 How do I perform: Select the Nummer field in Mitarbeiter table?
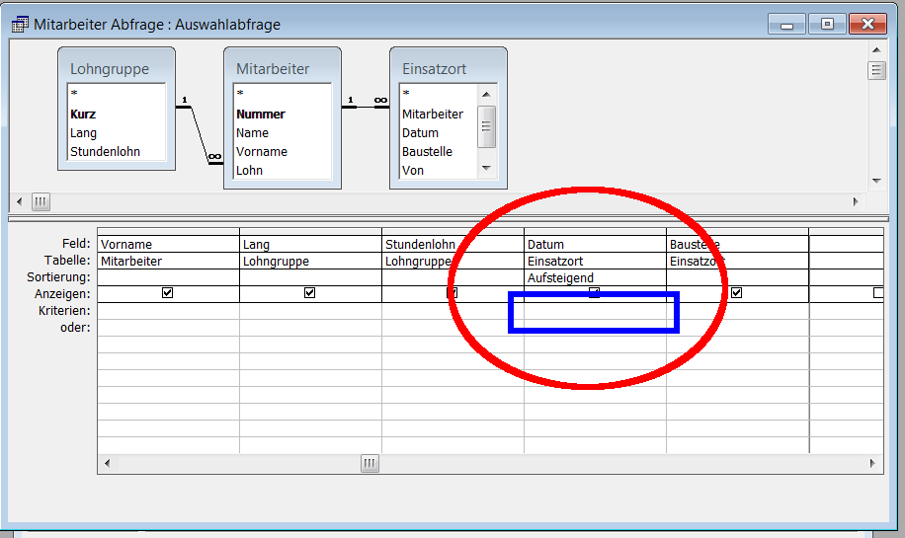pyautogui.click(x=261, y=115)
